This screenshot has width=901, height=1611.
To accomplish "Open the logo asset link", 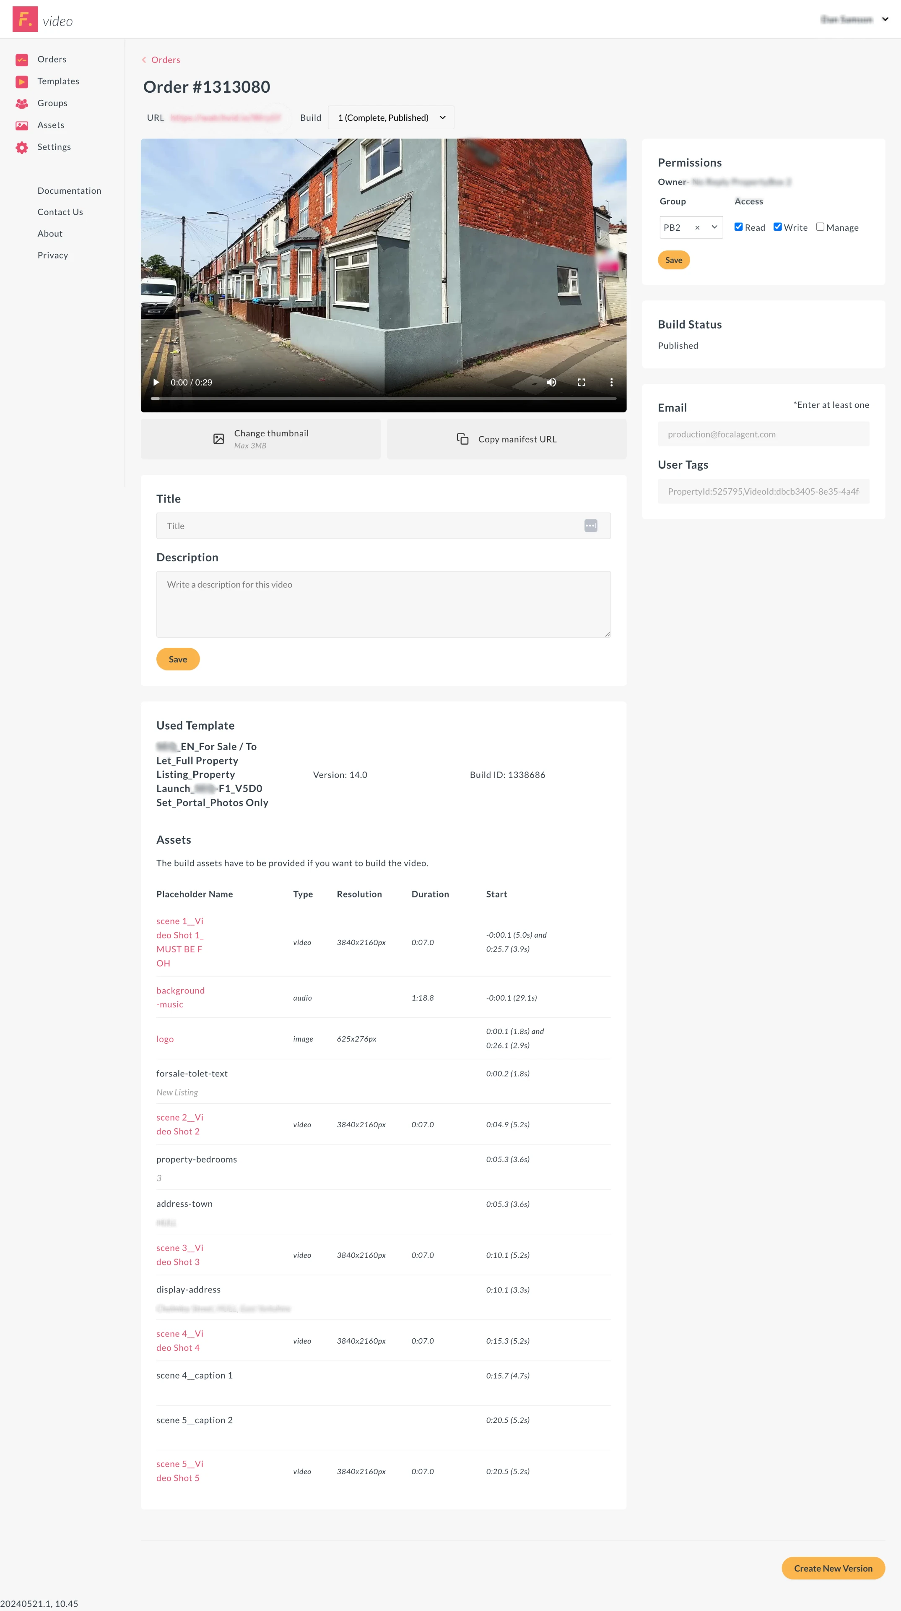I will [165, 1039].
